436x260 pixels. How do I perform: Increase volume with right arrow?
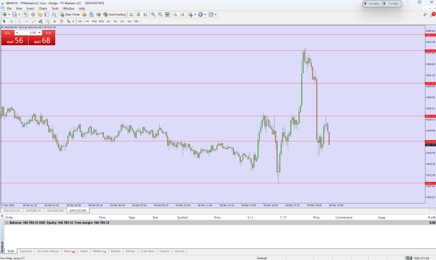pyautogui.click(x=39, y=33)
